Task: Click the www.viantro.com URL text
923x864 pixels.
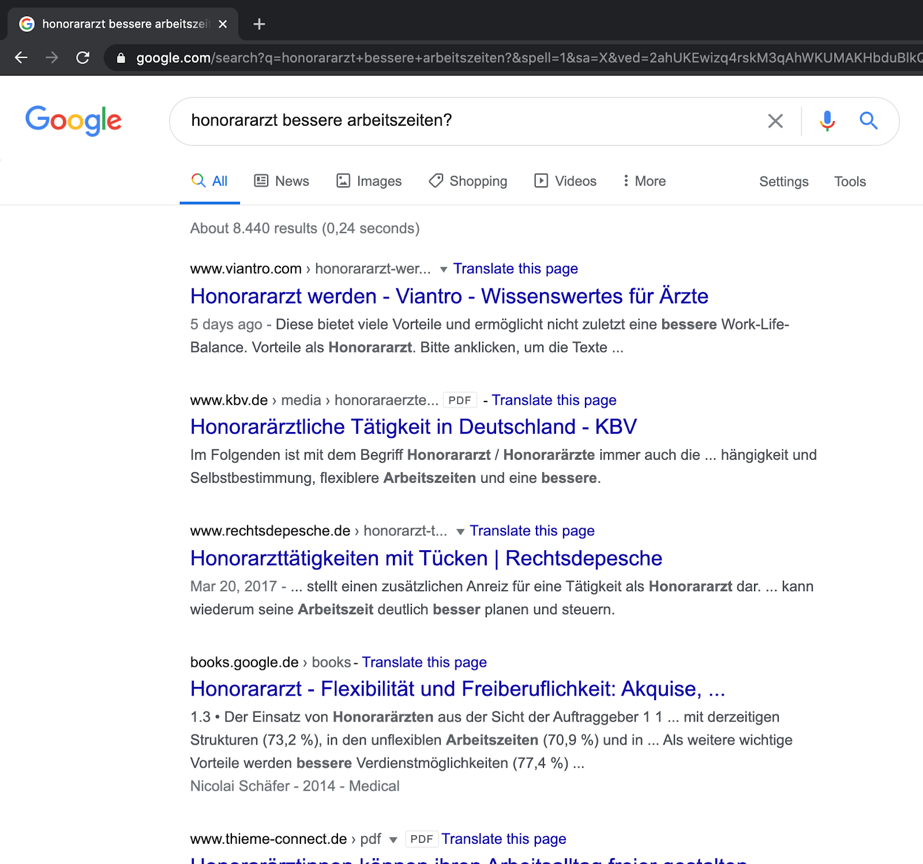Action: click(246, 269)
